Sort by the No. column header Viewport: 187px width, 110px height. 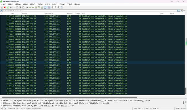point(1,14)
